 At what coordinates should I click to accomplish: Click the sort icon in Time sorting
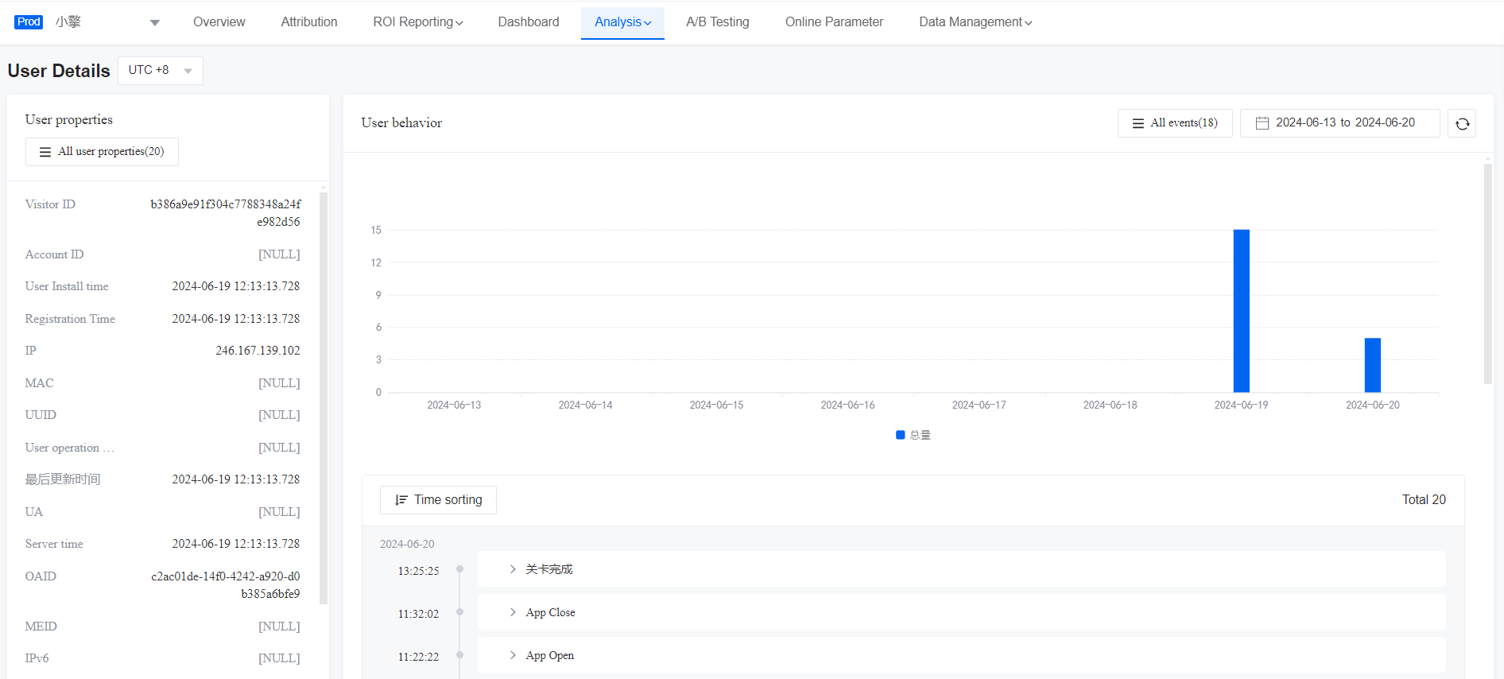tap(401, 500)
